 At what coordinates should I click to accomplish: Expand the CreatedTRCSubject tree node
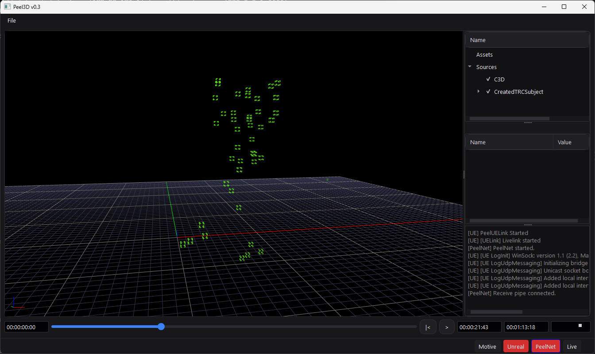[479, 92]
